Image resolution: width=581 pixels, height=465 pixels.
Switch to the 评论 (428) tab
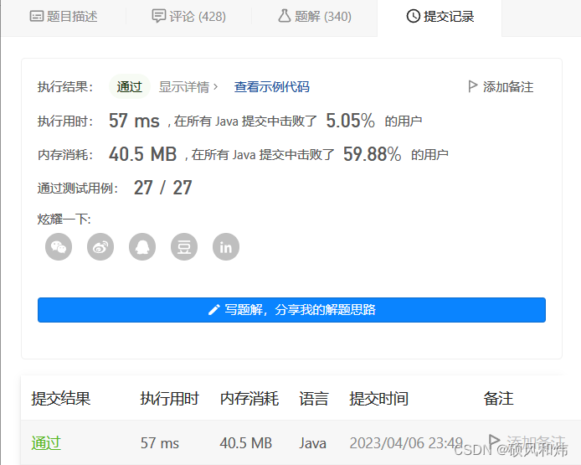click(x=189, y=16)
